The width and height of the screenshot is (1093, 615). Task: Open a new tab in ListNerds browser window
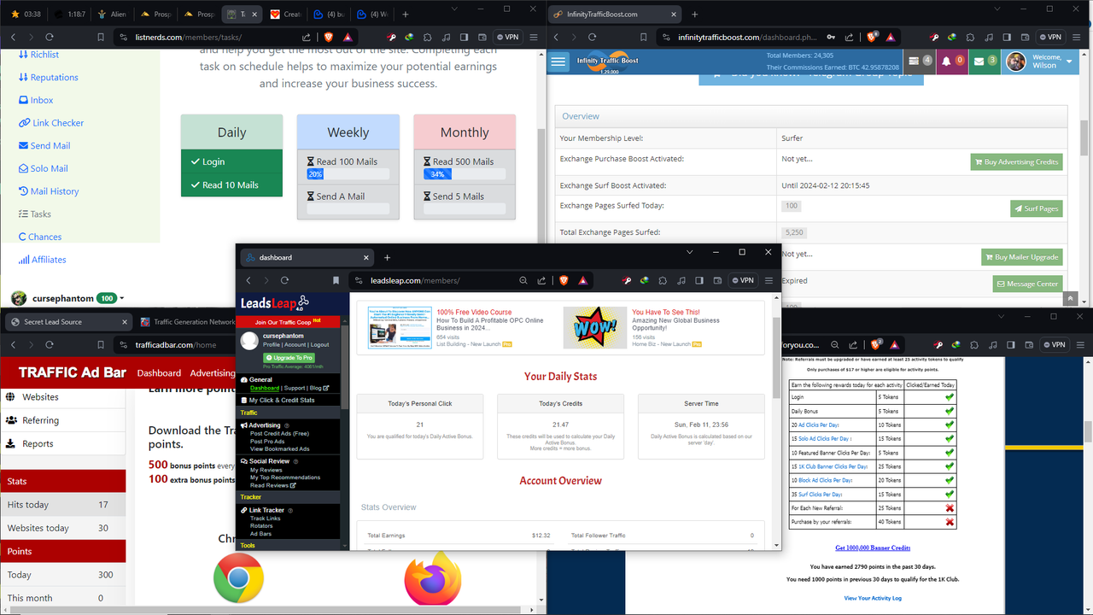click(x=406, y=15)
